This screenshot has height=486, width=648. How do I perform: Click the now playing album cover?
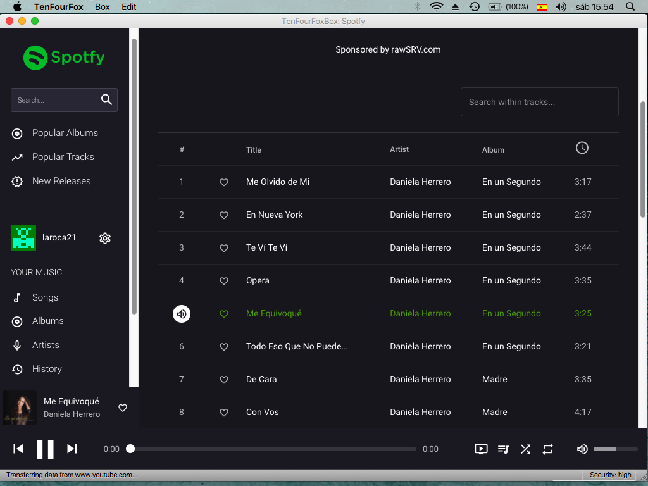(x=20, y=408)
